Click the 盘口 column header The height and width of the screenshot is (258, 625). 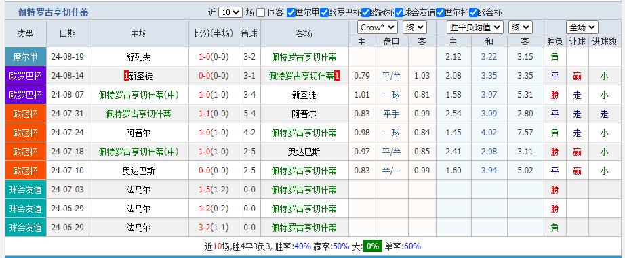391,41
